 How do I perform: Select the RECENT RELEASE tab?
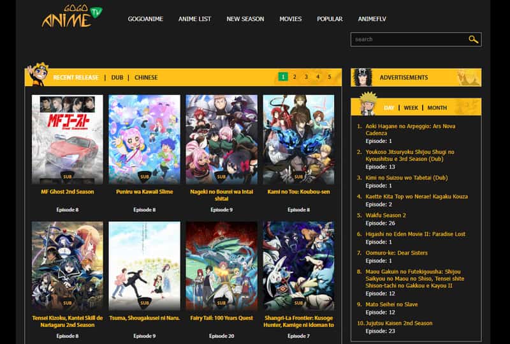pos(76,77)
